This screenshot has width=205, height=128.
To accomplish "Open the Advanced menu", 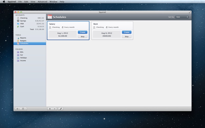I will (42, 2).
